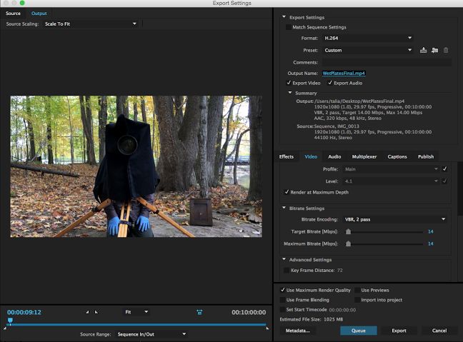Switch to the Audio tab

(x=334, y=156)
